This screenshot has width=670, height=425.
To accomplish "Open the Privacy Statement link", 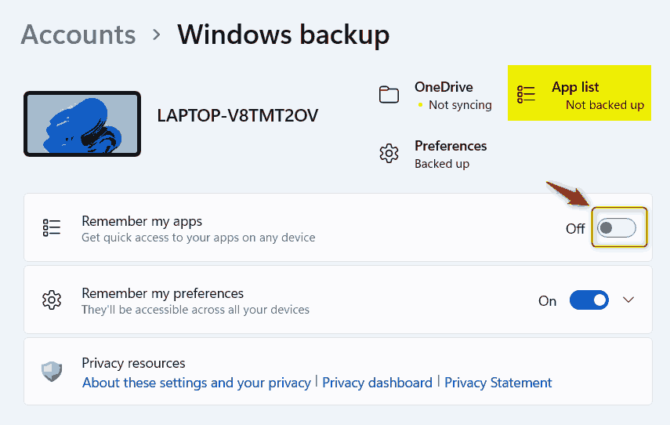I will point(498,383).
